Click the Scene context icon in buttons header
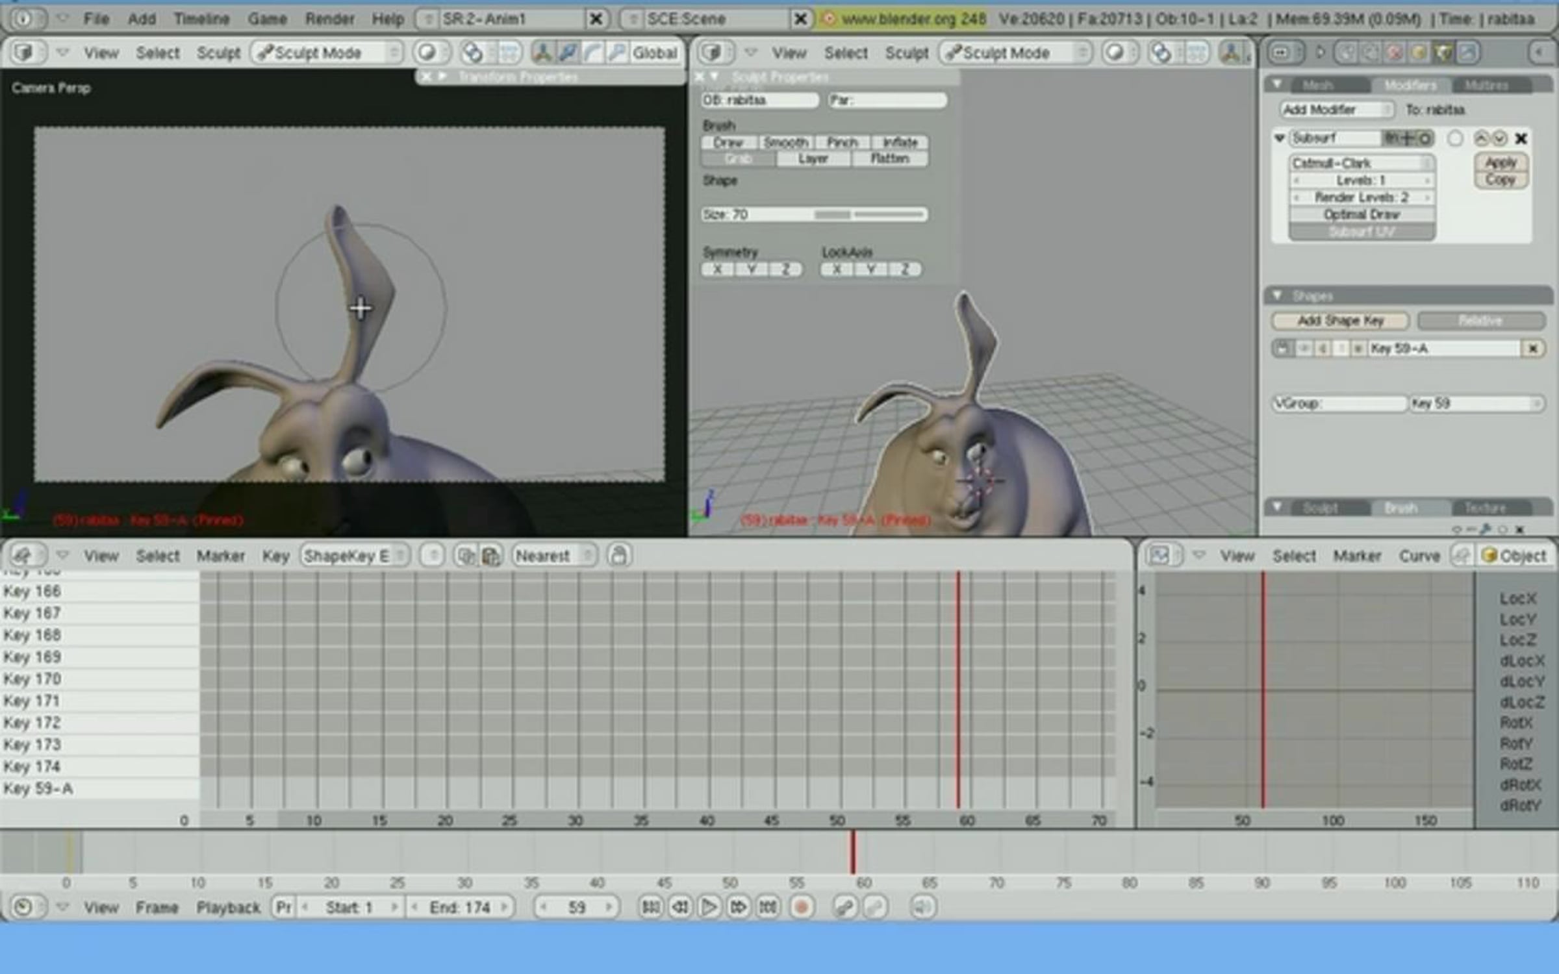This screenshot has width=1559, height=974. coord(1467,53)
